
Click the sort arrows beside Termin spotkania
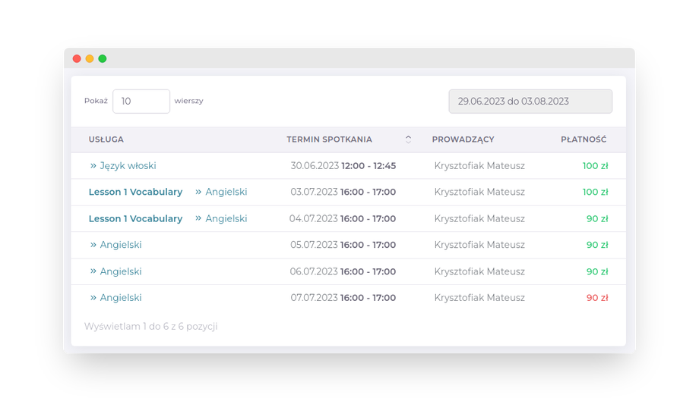408,139
